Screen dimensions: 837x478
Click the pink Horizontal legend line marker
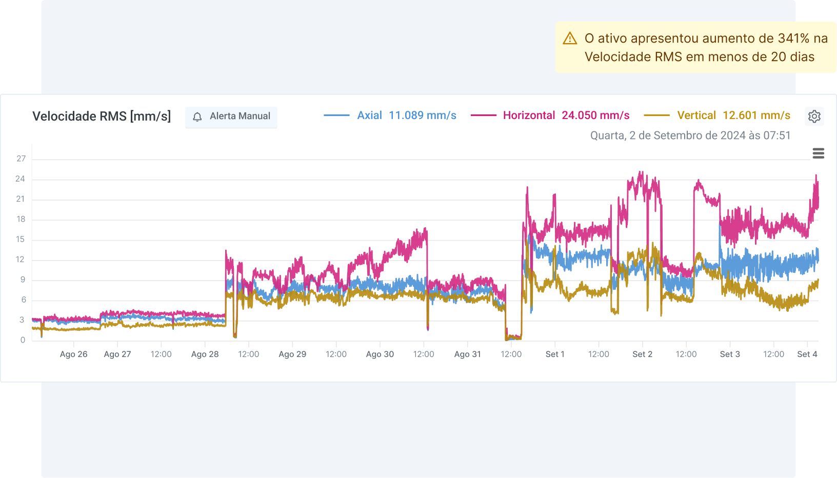(483, 115)
